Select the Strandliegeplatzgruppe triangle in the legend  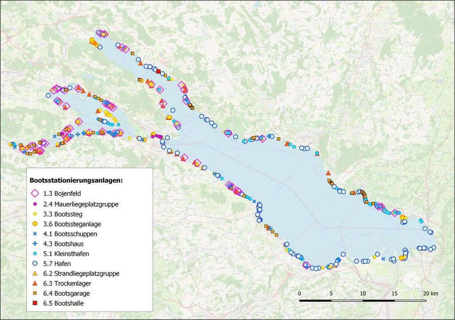34,273
